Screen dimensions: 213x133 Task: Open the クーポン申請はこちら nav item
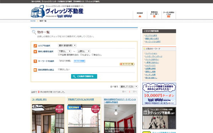(169, 14)
